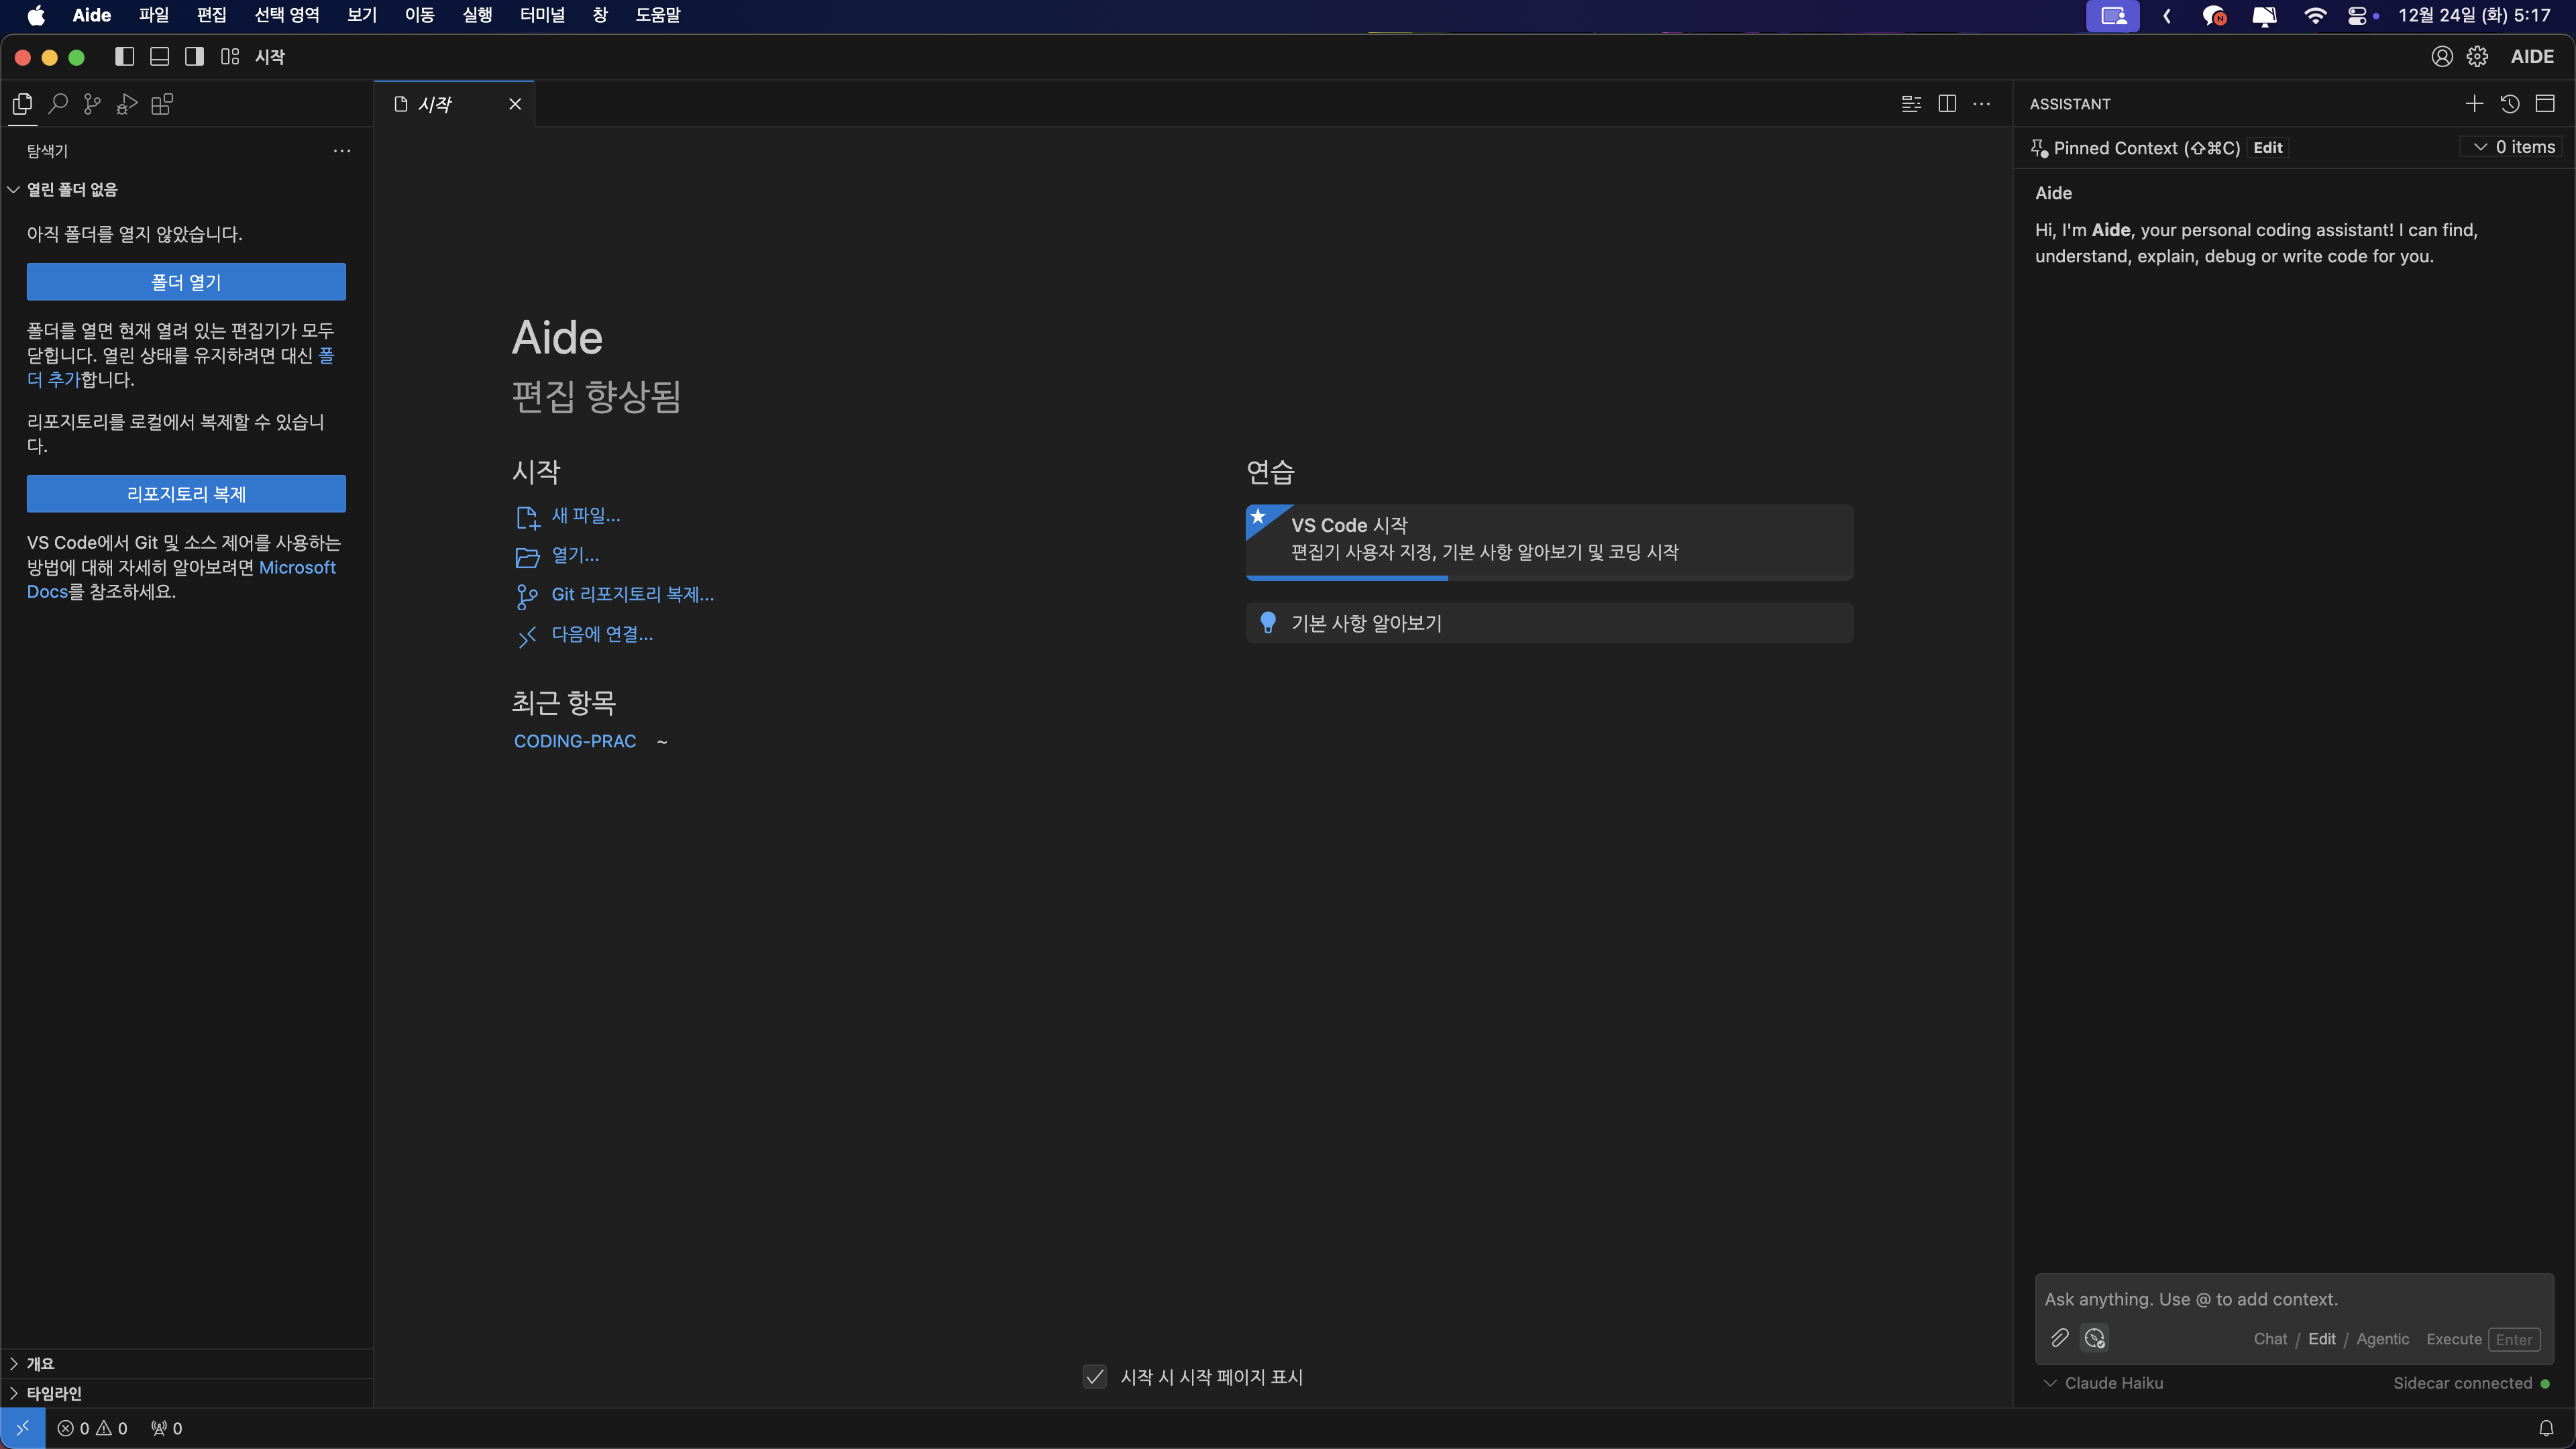Open the 터미널 menu
This screenshot has height=1449, width=2576.
click(x=542, y=15)
